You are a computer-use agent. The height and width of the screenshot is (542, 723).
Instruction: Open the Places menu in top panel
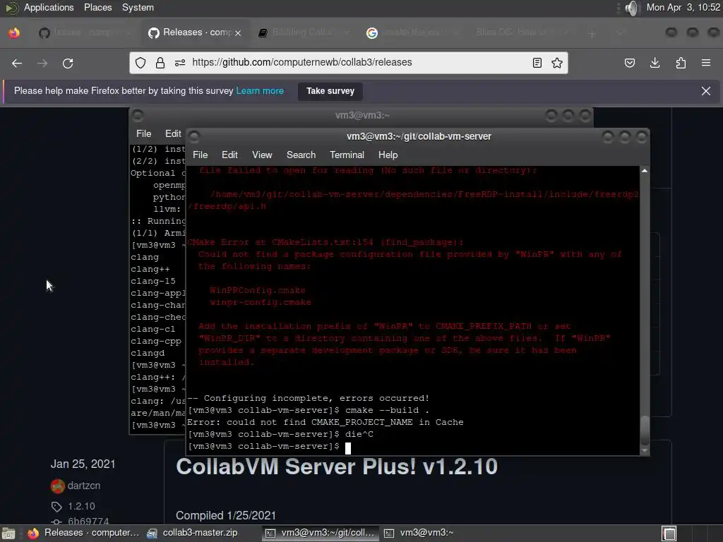coord(97,7)
